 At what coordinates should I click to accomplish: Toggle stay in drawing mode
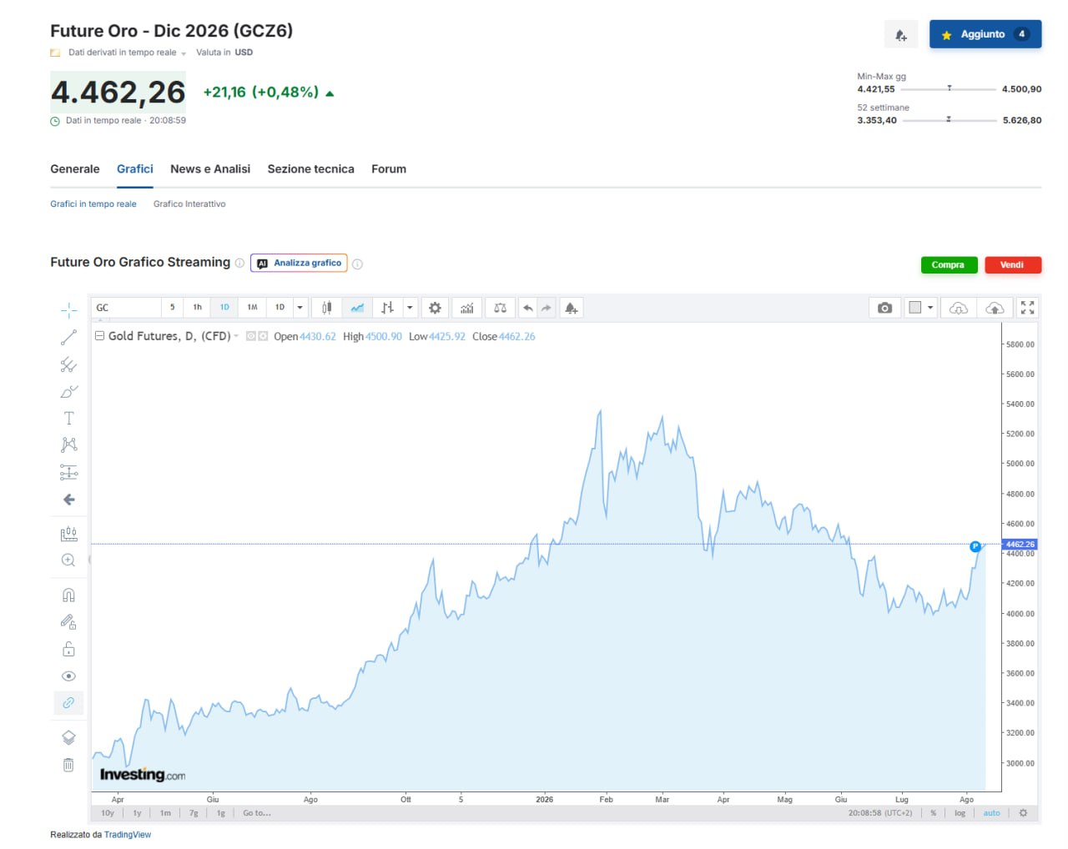[68, 622]
